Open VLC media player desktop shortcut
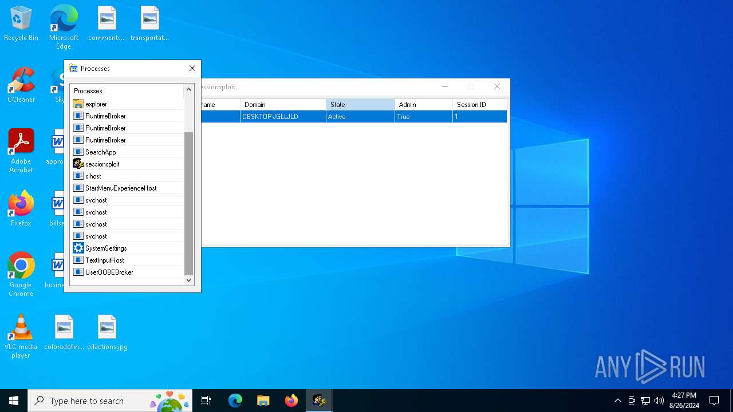Screen dimensions: 733x412 pyautogui.click(x=21, y=336)
